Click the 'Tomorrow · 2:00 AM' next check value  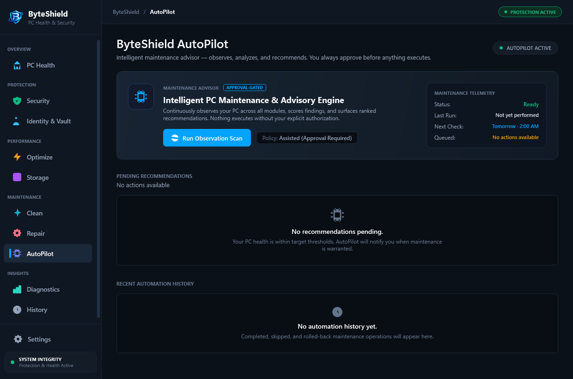tap(515, 126)
